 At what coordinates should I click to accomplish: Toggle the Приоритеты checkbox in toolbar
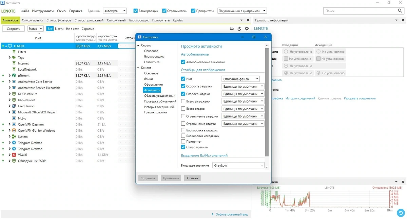[193, 11]
